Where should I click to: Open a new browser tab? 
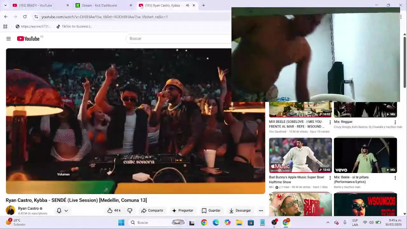[203, 5]
